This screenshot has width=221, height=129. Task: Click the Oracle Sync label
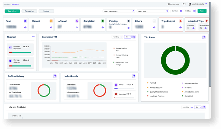175,4
